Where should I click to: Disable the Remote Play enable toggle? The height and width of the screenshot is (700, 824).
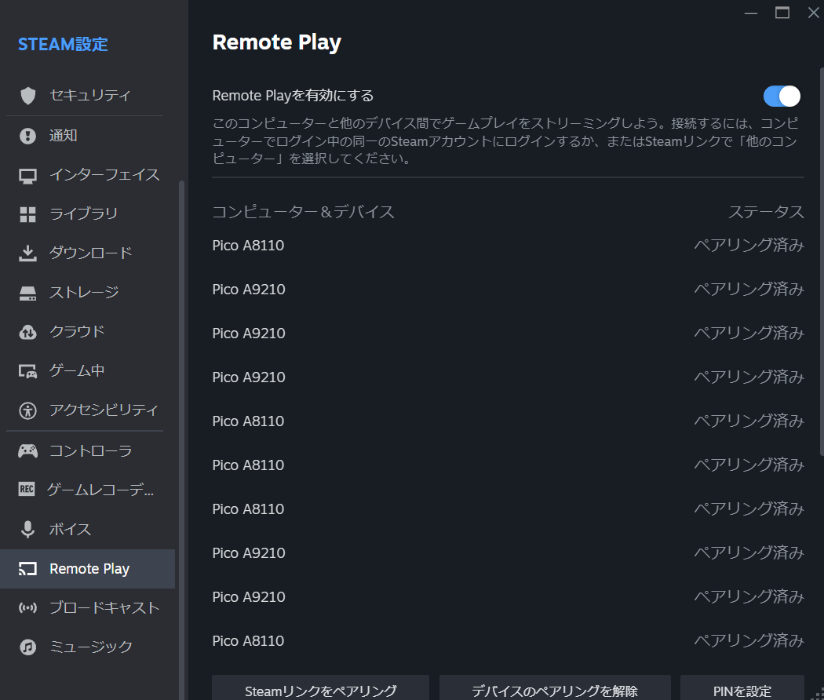782,96
